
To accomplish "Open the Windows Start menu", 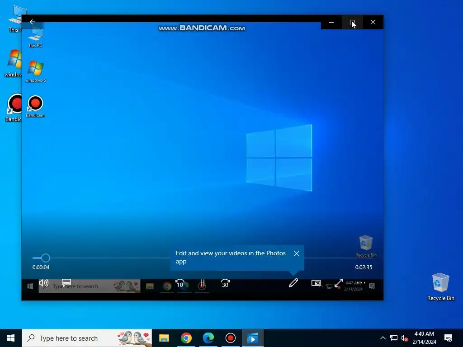I will tap(11, 338).
